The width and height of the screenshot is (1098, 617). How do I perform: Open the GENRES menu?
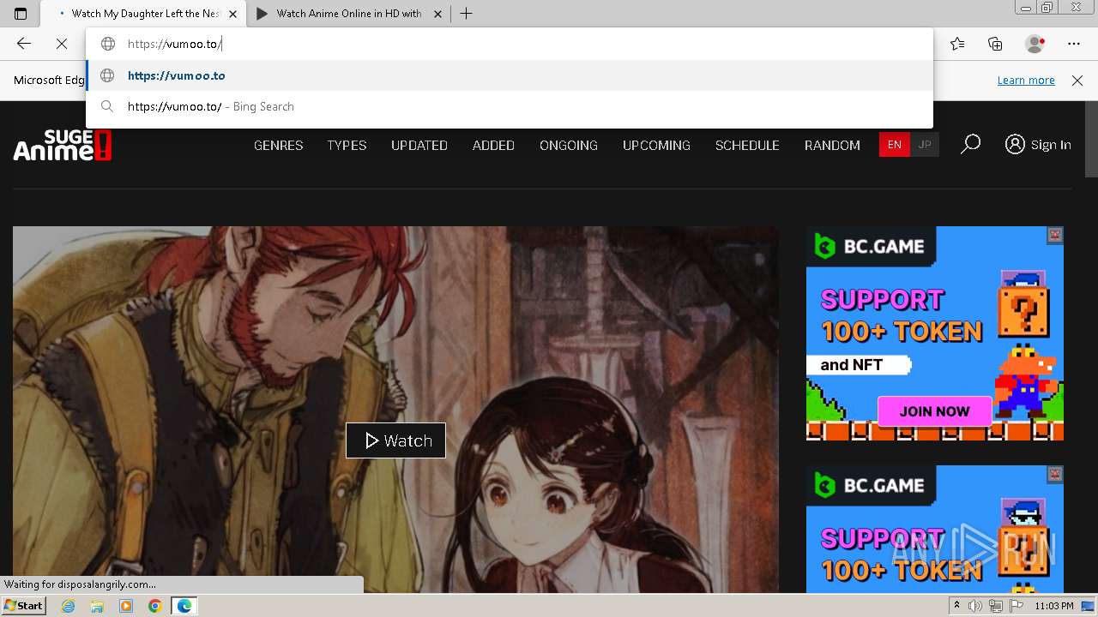pos(278,145)
